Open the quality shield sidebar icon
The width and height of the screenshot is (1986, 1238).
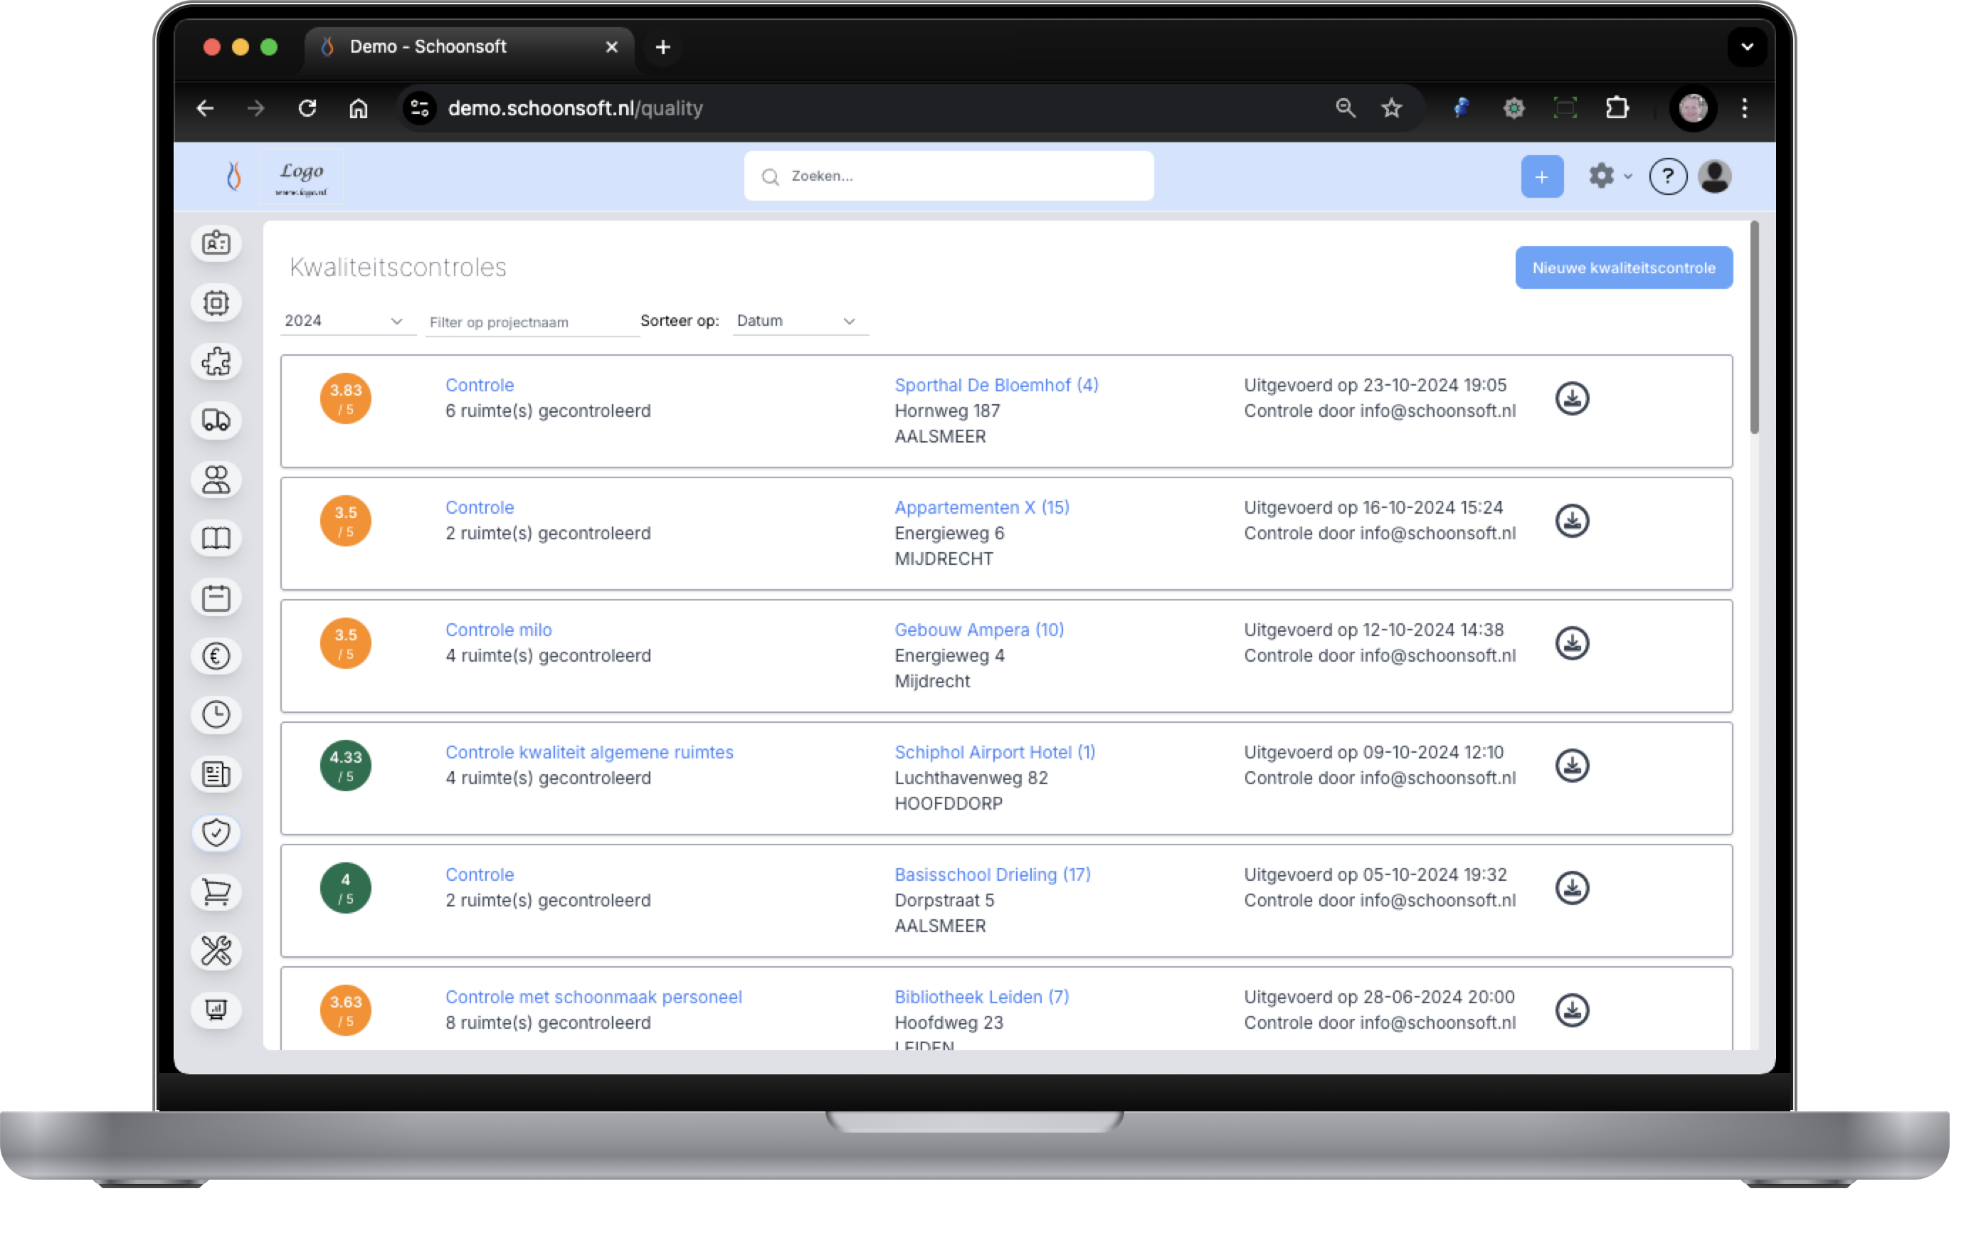pos(216,832)
